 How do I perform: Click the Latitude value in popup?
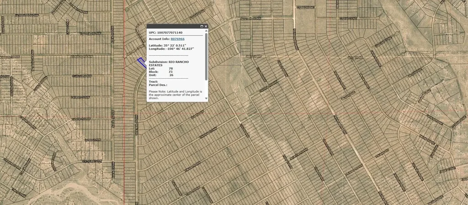[x=175, y=45]
